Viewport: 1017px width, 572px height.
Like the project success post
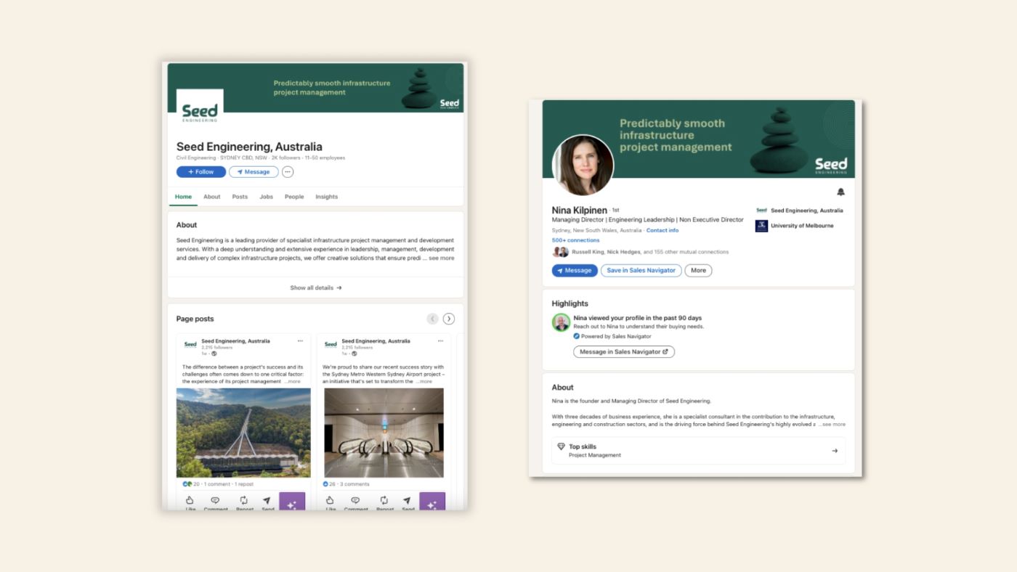190,504
